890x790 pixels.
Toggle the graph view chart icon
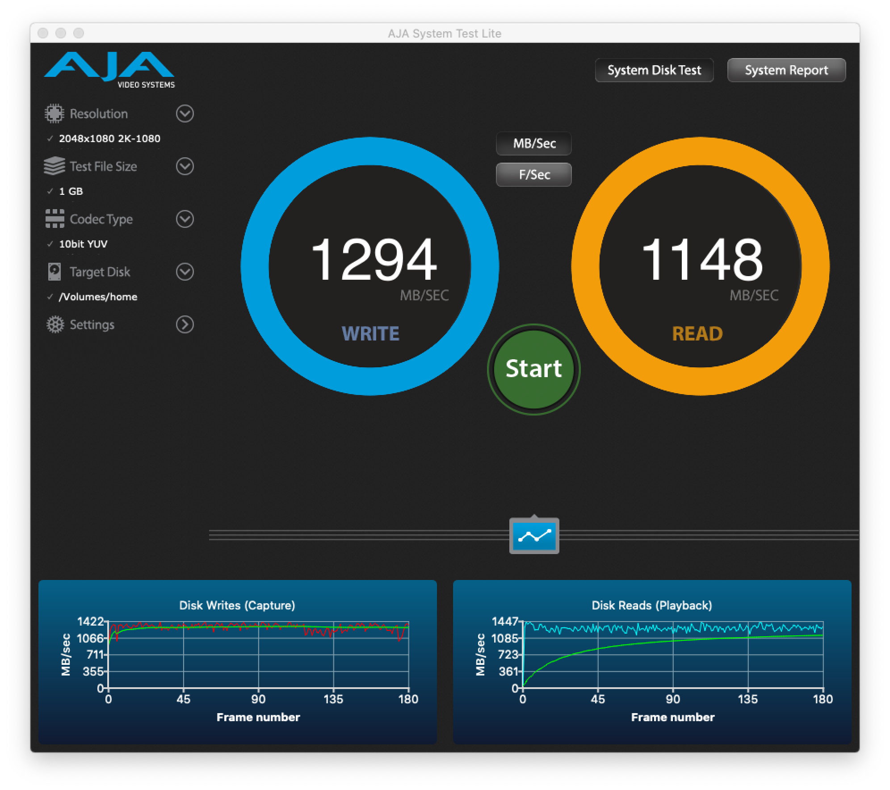pos(534,536)
